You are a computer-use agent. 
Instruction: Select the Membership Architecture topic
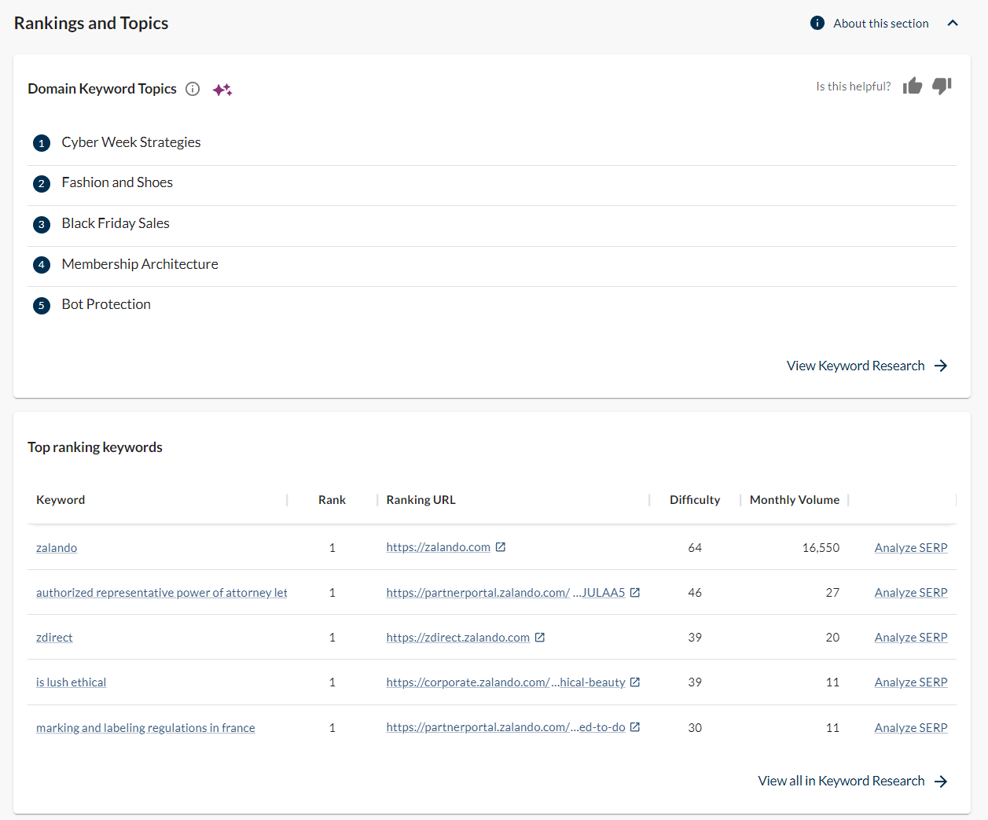140,264
